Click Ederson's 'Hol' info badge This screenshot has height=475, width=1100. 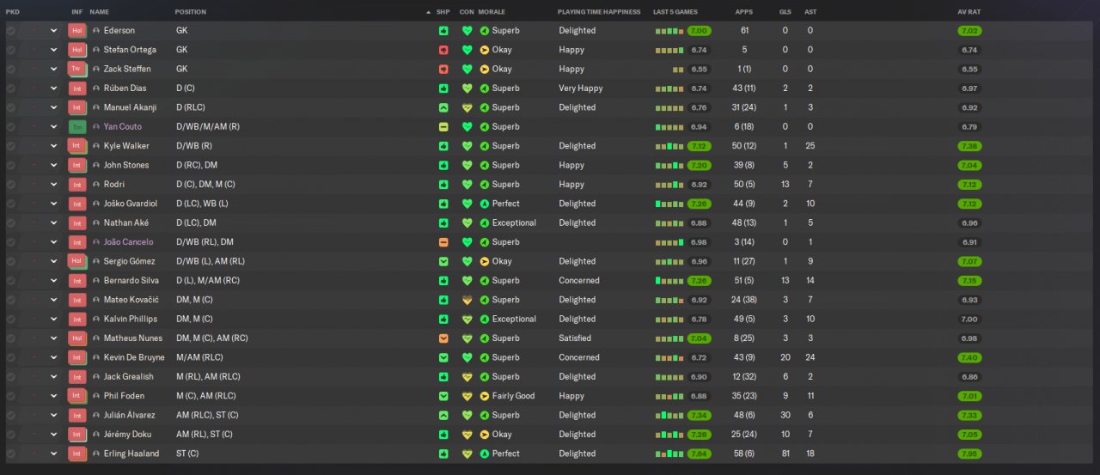click(x=76, y=30)
